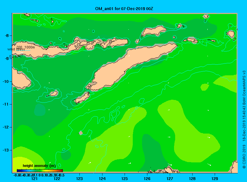Click the latitude label "-10"
The image size is (247, 182).
6,81
